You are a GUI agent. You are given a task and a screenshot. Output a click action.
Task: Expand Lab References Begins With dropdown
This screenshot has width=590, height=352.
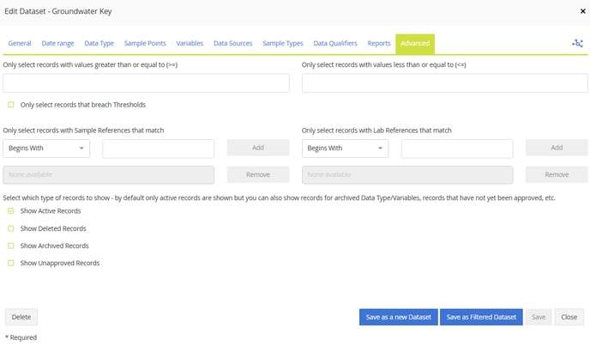point(345,148)
